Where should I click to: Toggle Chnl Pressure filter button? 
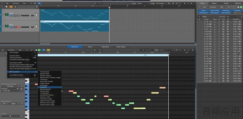[203, 13]
